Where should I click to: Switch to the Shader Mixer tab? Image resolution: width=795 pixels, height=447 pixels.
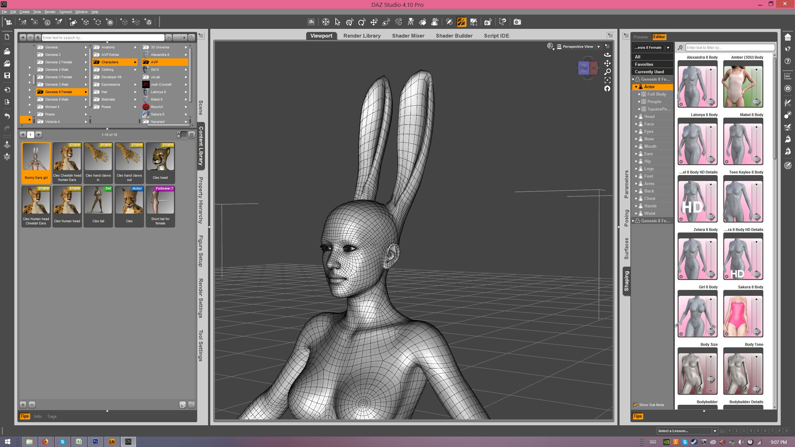[408, 36]
